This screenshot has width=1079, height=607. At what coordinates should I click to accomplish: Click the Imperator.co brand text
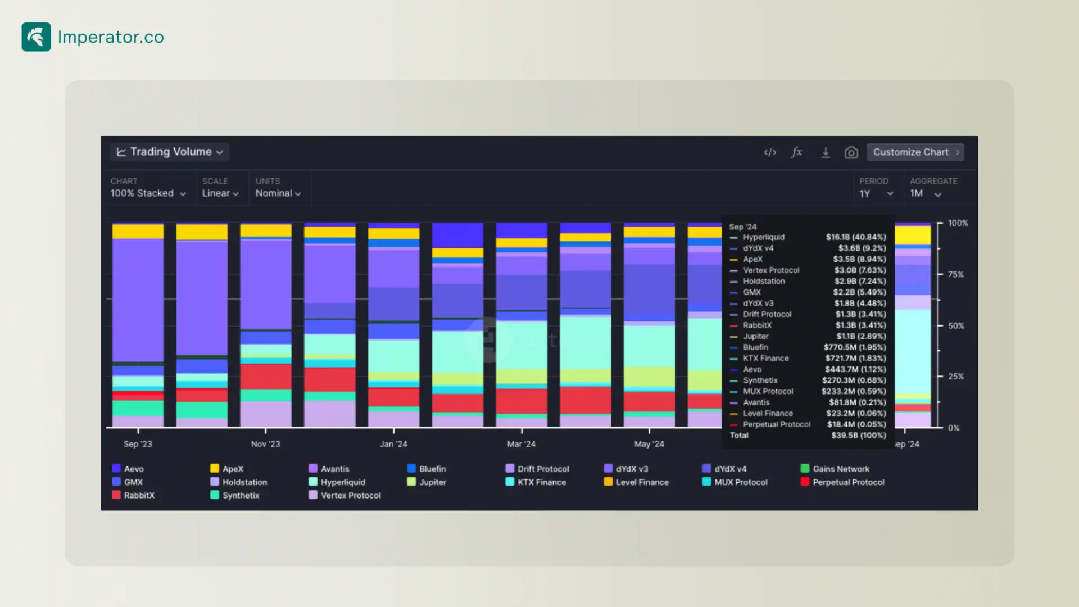[111, 37]
